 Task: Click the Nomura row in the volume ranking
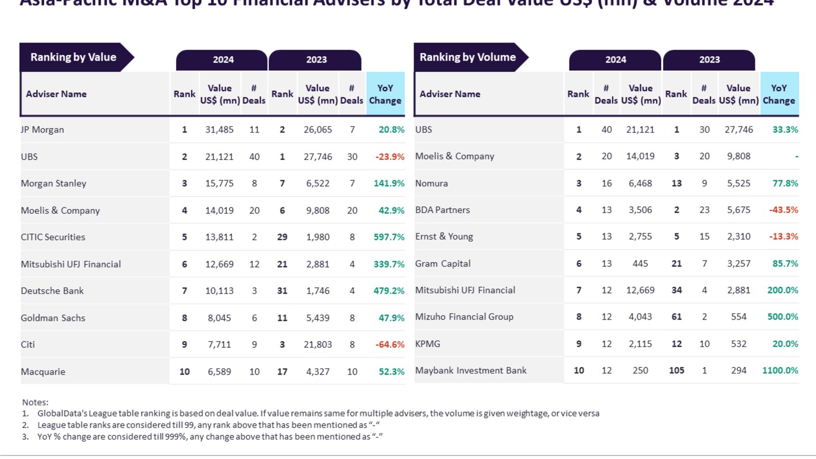[x=432, y=184]
